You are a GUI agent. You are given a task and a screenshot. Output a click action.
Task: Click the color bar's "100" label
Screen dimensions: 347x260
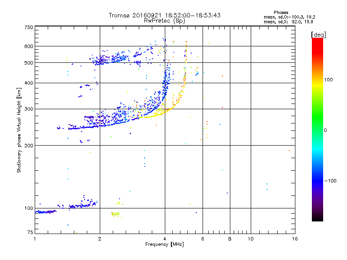(328, 80)
